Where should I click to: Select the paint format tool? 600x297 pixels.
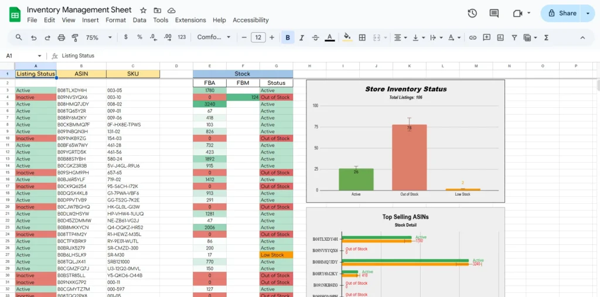point(75,37)
